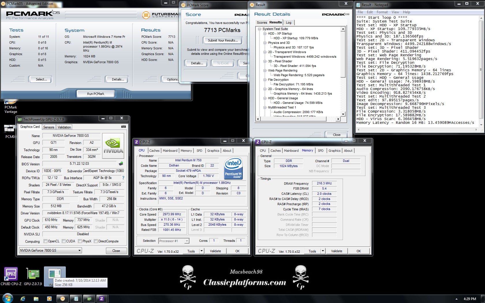Switch to PCMark05 taskbar button
This screenshot has width=485, height=303.
pyautogui.click(x=62, y=299)
